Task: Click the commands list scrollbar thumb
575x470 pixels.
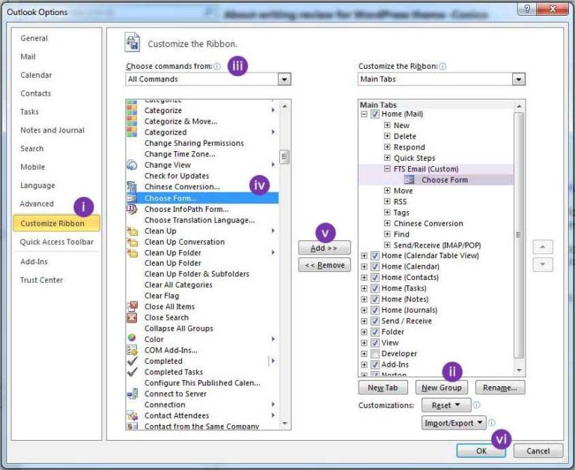Action: click(285, 157)
